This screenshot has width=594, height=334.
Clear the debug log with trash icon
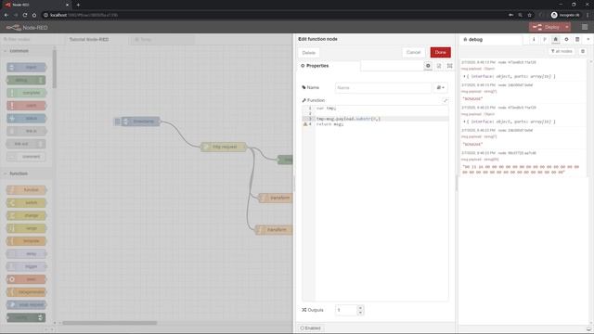click(x=583, y=51)
